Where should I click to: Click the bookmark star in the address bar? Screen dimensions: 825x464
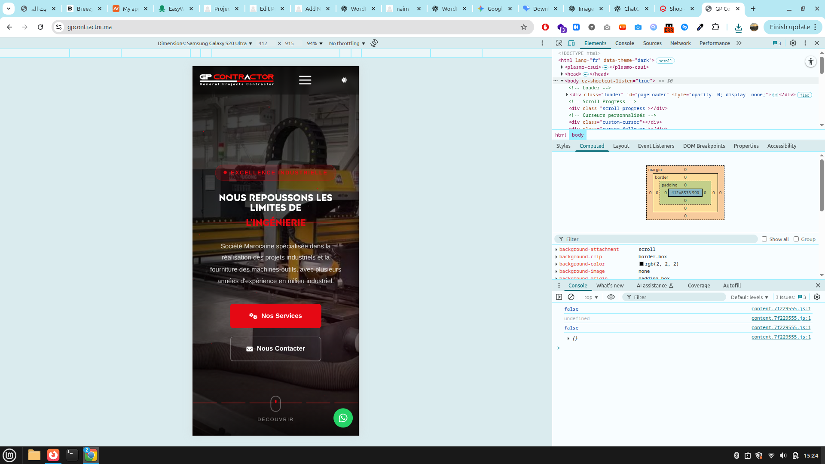[x=523, y=27]
